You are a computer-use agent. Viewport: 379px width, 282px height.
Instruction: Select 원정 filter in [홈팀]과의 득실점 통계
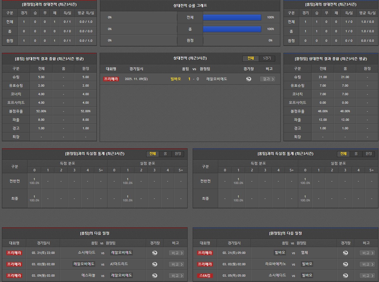369,154
